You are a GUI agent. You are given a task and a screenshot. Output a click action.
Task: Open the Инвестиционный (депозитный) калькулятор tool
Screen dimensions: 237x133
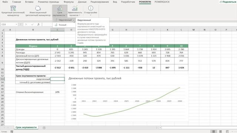(38, 11)
